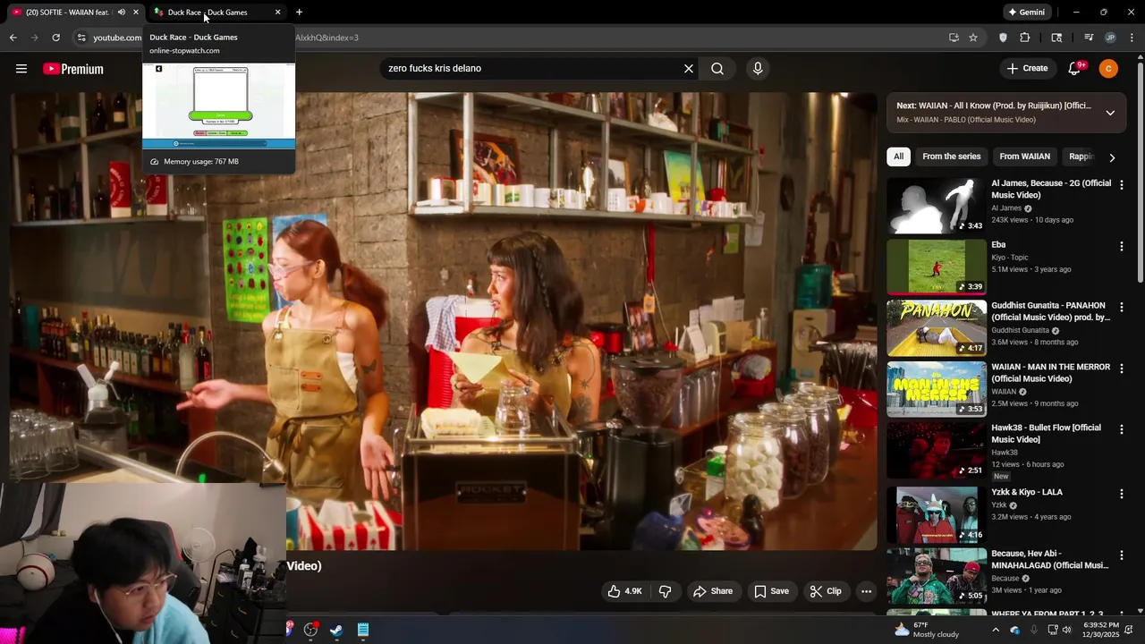1145x644 pixels.
Task: Save video to playlist
Action: click(x=771, y=591)
